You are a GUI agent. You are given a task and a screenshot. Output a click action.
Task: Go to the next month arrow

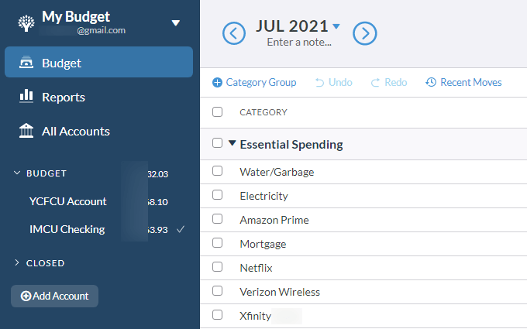tap(365, 33)
